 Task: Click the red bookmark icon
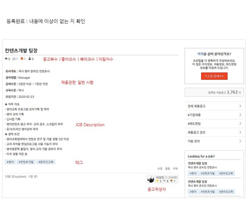pos(22,59)
